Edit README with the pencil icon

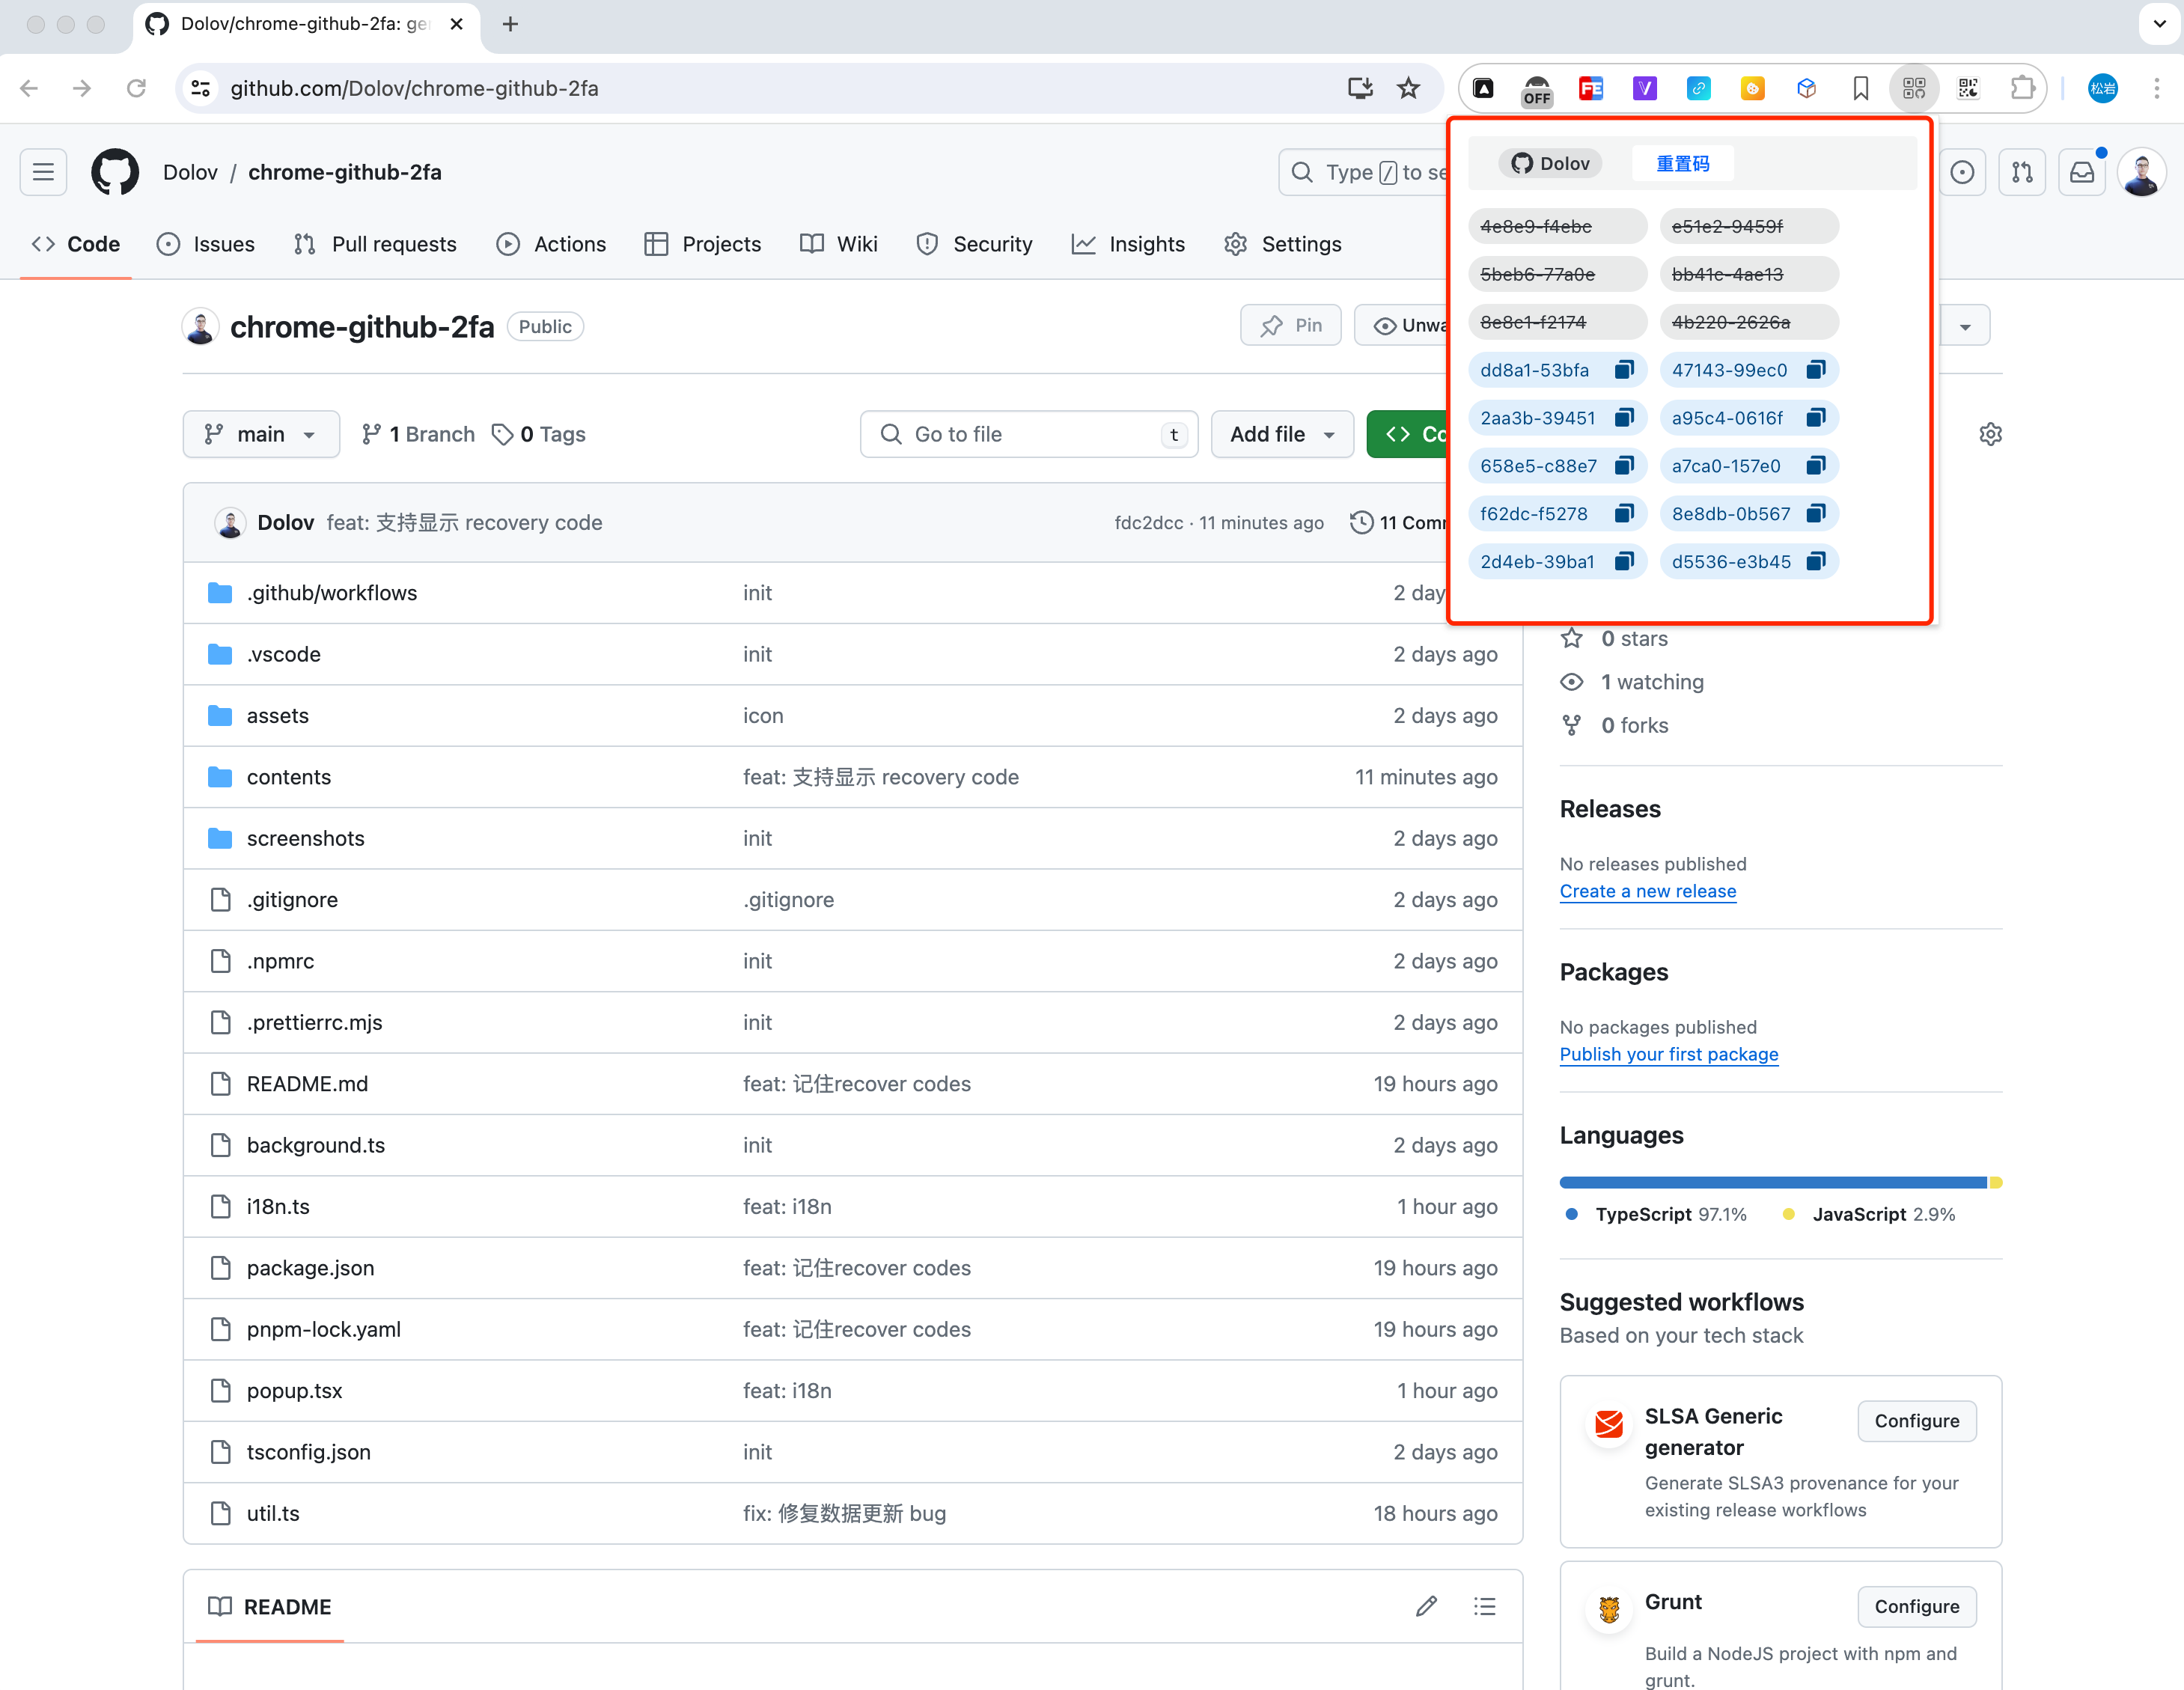click(1426, 1606)
